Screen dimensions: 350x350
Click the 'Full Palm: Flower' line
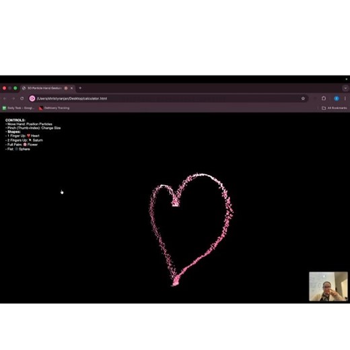pyautogui.click(x=22, y=145)
